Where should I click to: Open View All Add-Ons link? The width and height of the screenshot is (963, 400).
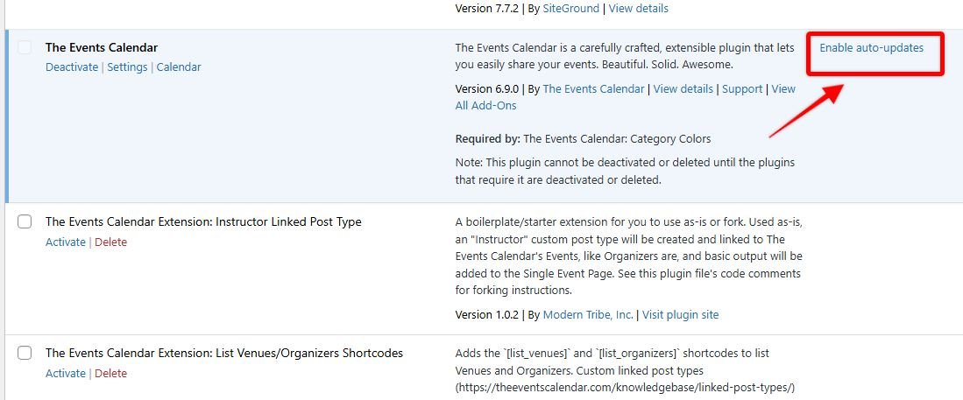(x=626, y=97)
